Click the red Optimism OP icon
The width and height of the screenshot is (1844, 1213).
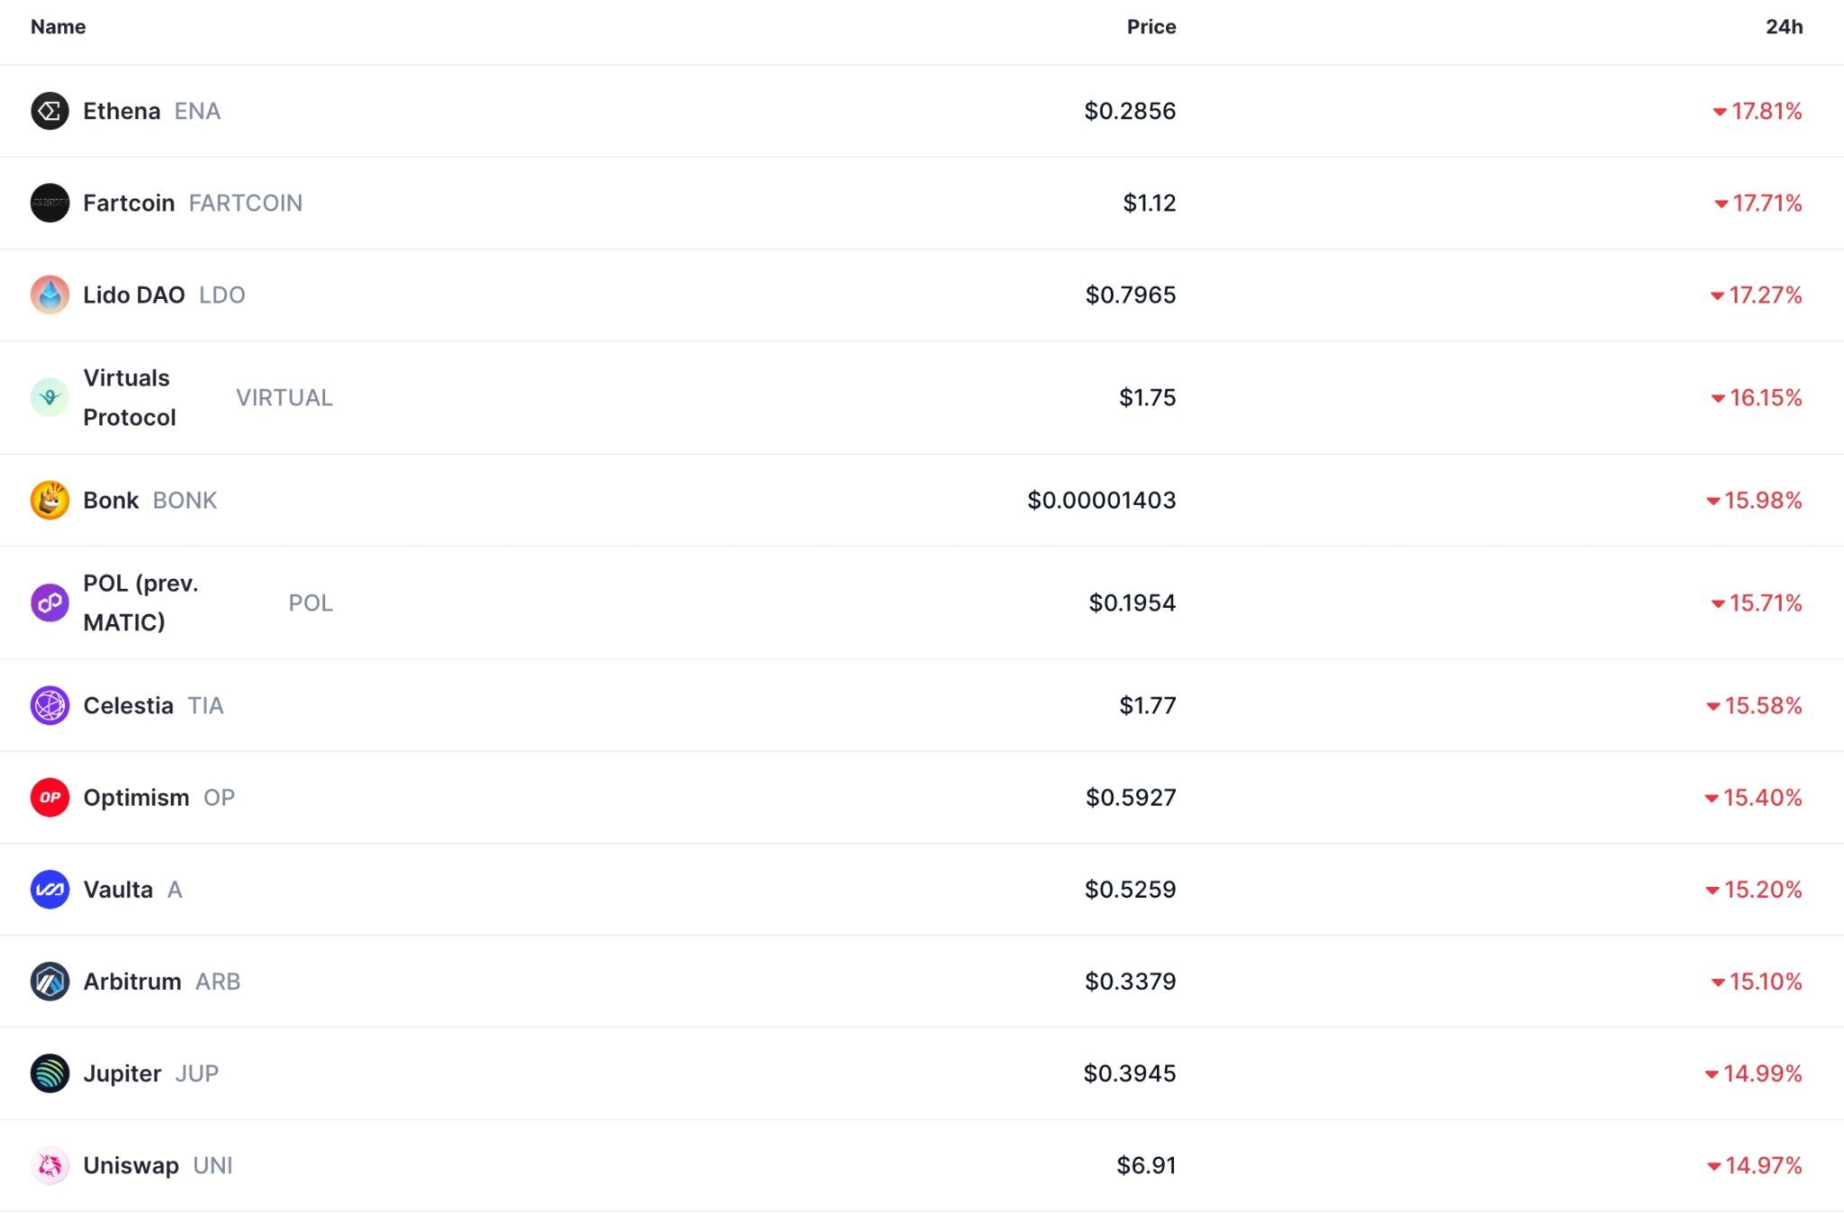click(50, 797)
